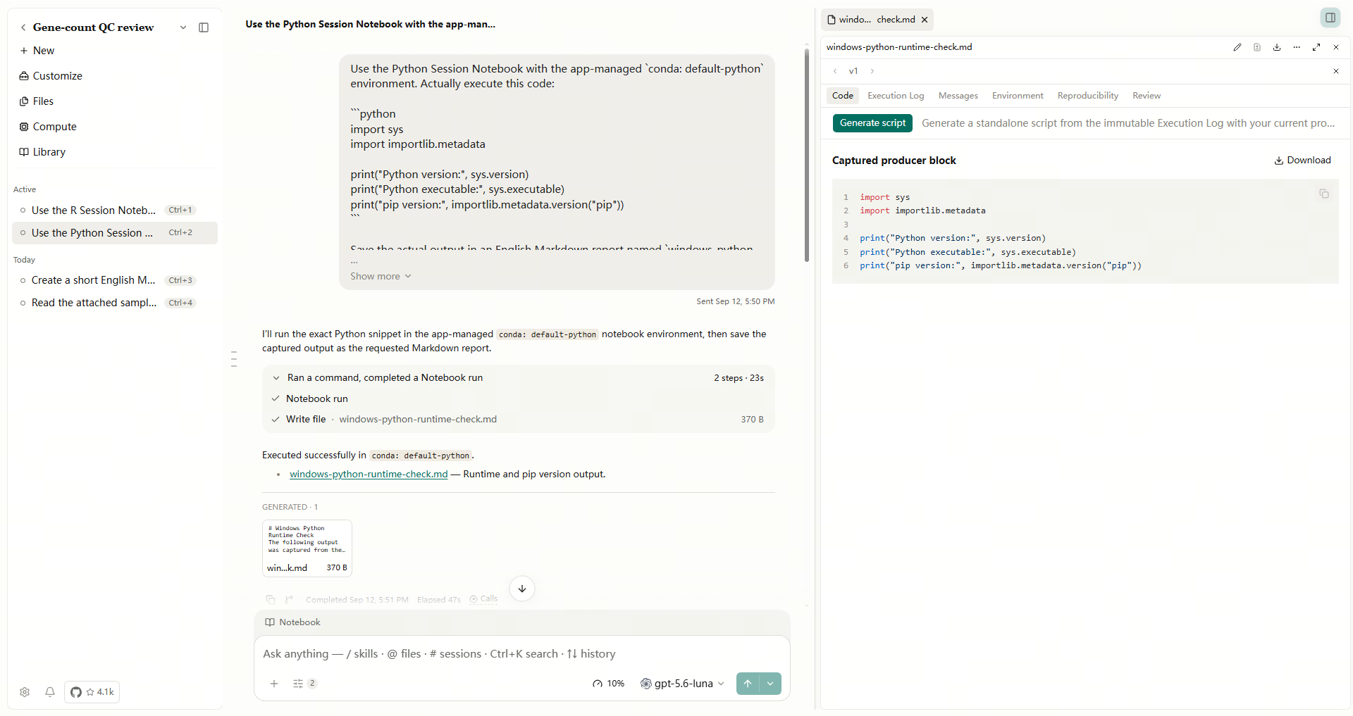The width and height of the screenshot is (1353, 716).
Task: Expand the file viewer to full screen
Action: tap(1316, 47)
